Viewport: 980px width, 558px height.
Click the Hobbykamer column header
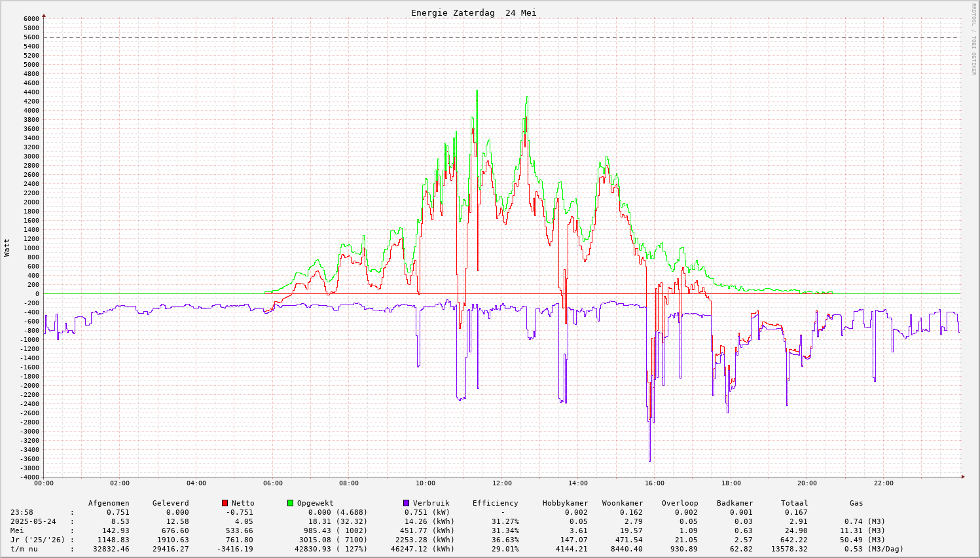[565, 503]
